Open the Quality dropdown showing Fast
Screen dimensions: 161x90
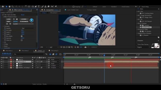[28, 28]
